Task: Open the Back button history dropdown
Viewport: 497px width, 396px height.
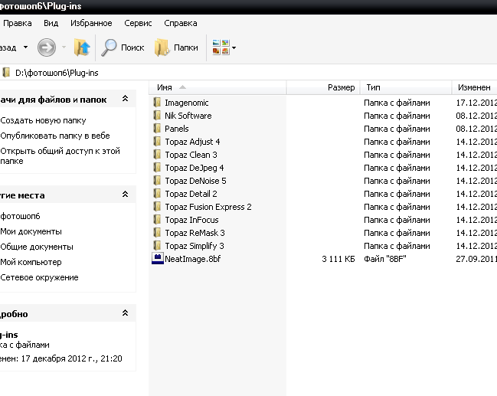Action: 25,47
